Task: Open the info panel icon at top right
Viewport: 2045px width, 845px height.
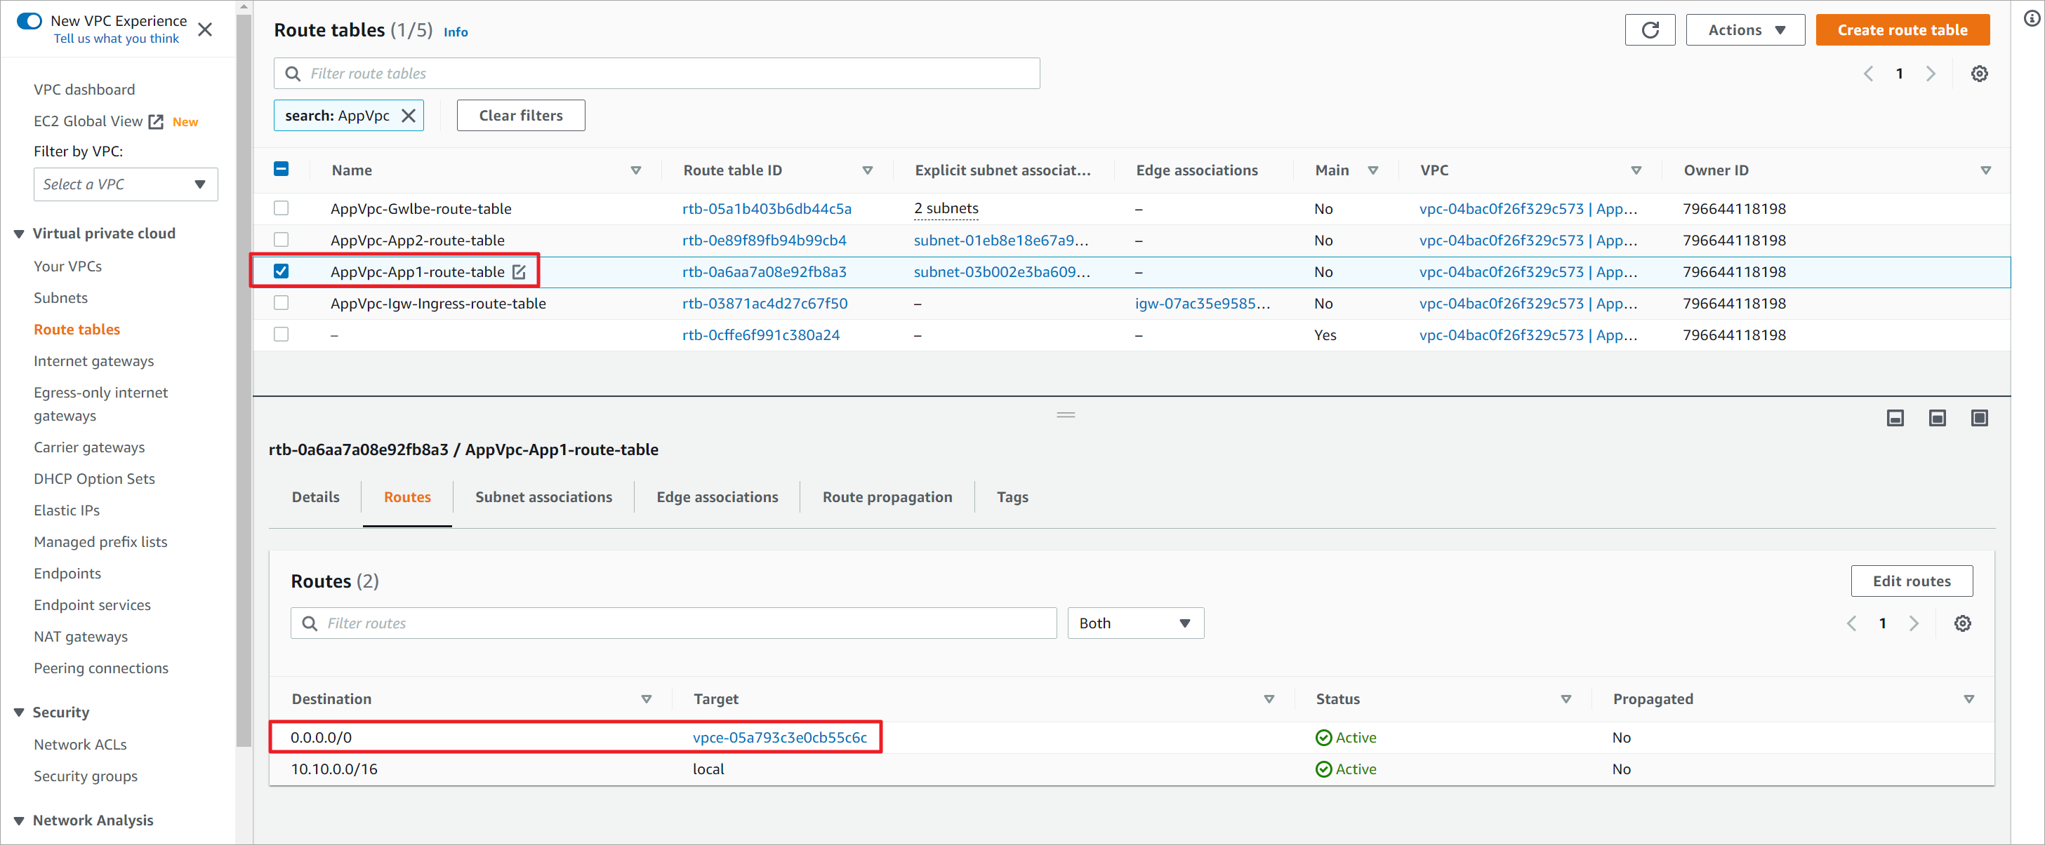Action: click(x=2032, y=18)
